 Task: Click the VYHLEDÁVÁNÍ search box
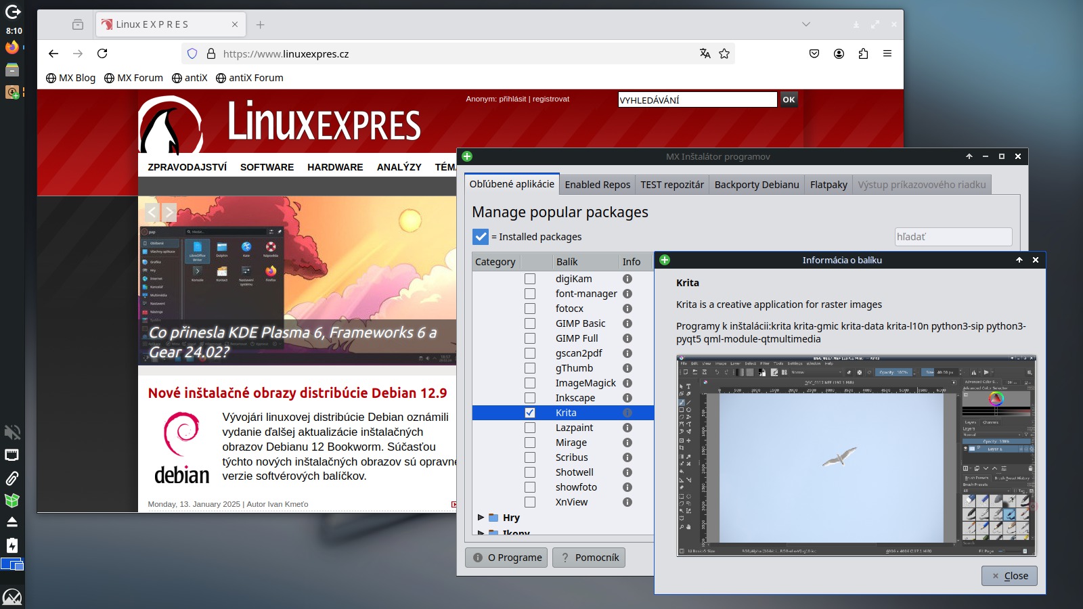tap(697, 99)
